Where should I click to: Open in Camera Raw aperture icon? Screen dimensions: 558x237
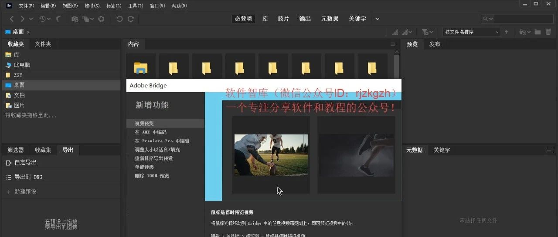click(x=101, y=19)
